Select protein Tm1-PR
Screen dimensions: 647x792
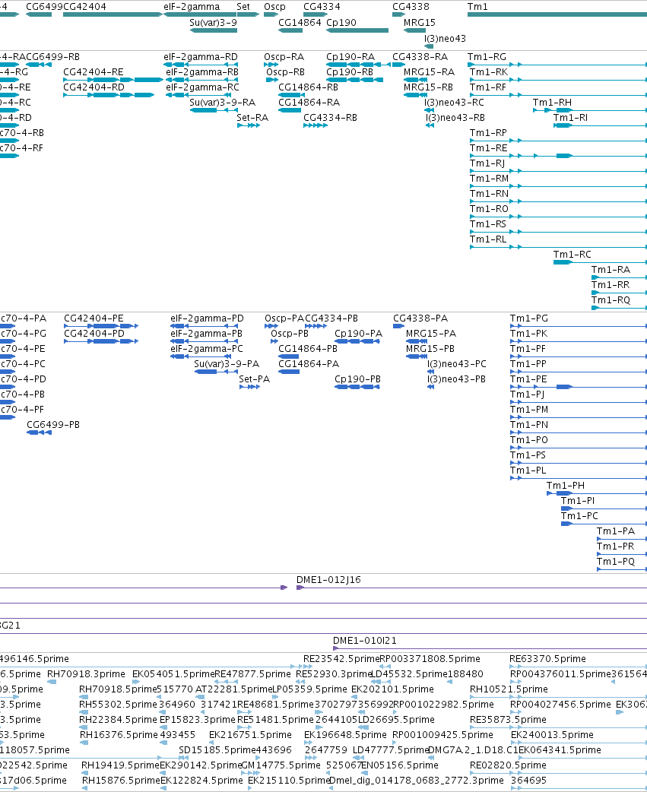(x=616, y=546)
